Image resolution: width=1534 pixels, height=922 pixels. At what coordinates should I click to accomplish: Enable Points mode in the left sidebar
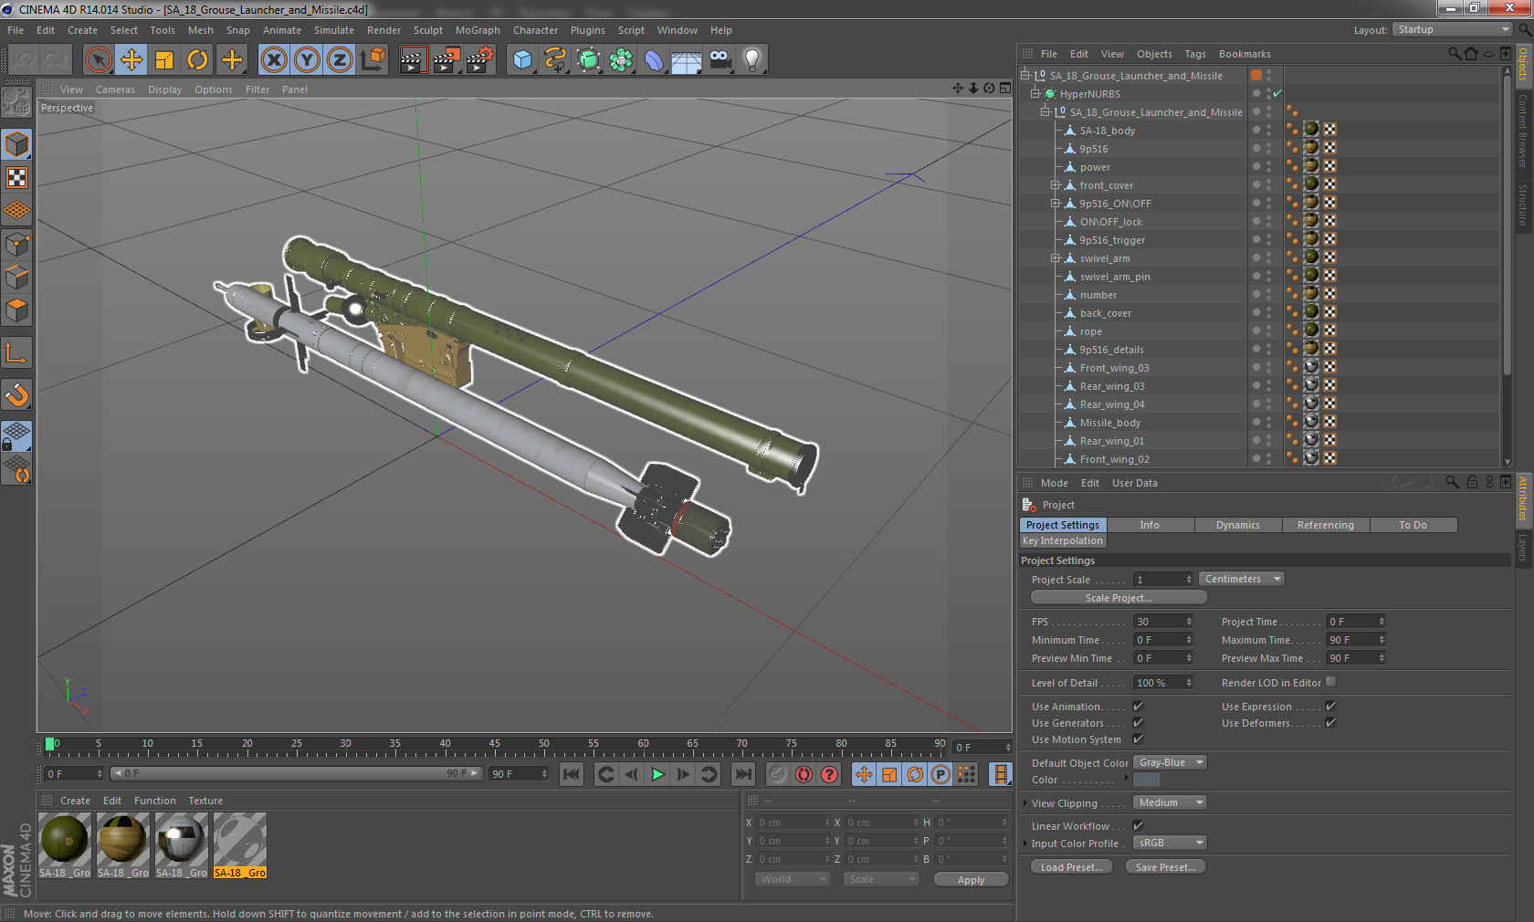point(17,245)
